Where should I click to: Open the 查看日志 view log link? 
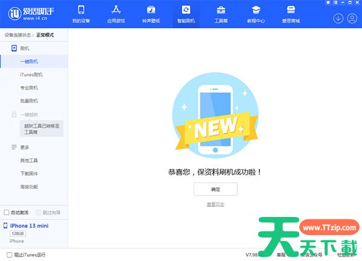215,204
